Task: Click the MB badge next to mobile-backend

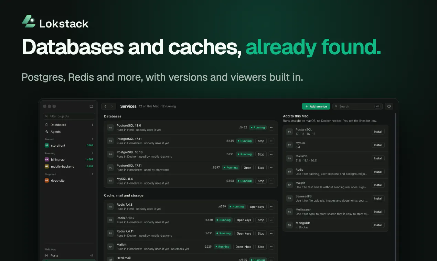Action: point(47,166)
